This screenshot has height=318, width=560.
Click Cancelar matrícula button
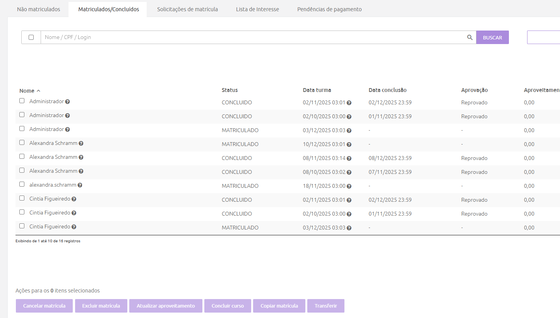pos(44,306)
